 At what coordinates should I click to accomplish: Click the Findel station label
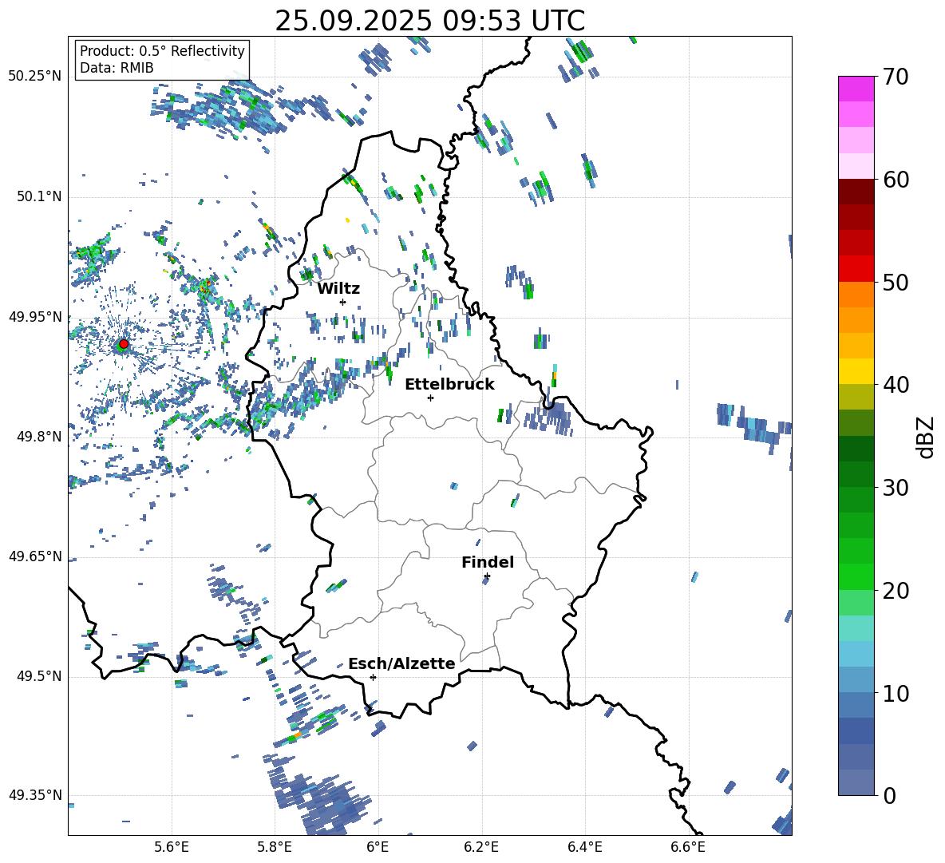[488, 562]
